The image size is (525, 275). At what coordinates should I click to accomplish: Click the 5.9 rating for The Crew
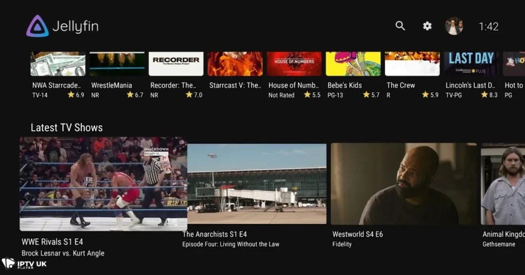[430, 95]
